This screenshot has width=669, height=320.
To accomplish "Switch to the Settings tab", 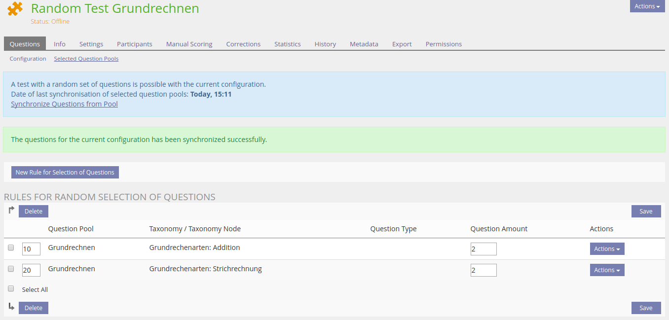I will tap(91, 44).
